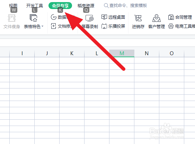Click the 数据 recovery icon

pyautogui.click(x=54, y=17)
